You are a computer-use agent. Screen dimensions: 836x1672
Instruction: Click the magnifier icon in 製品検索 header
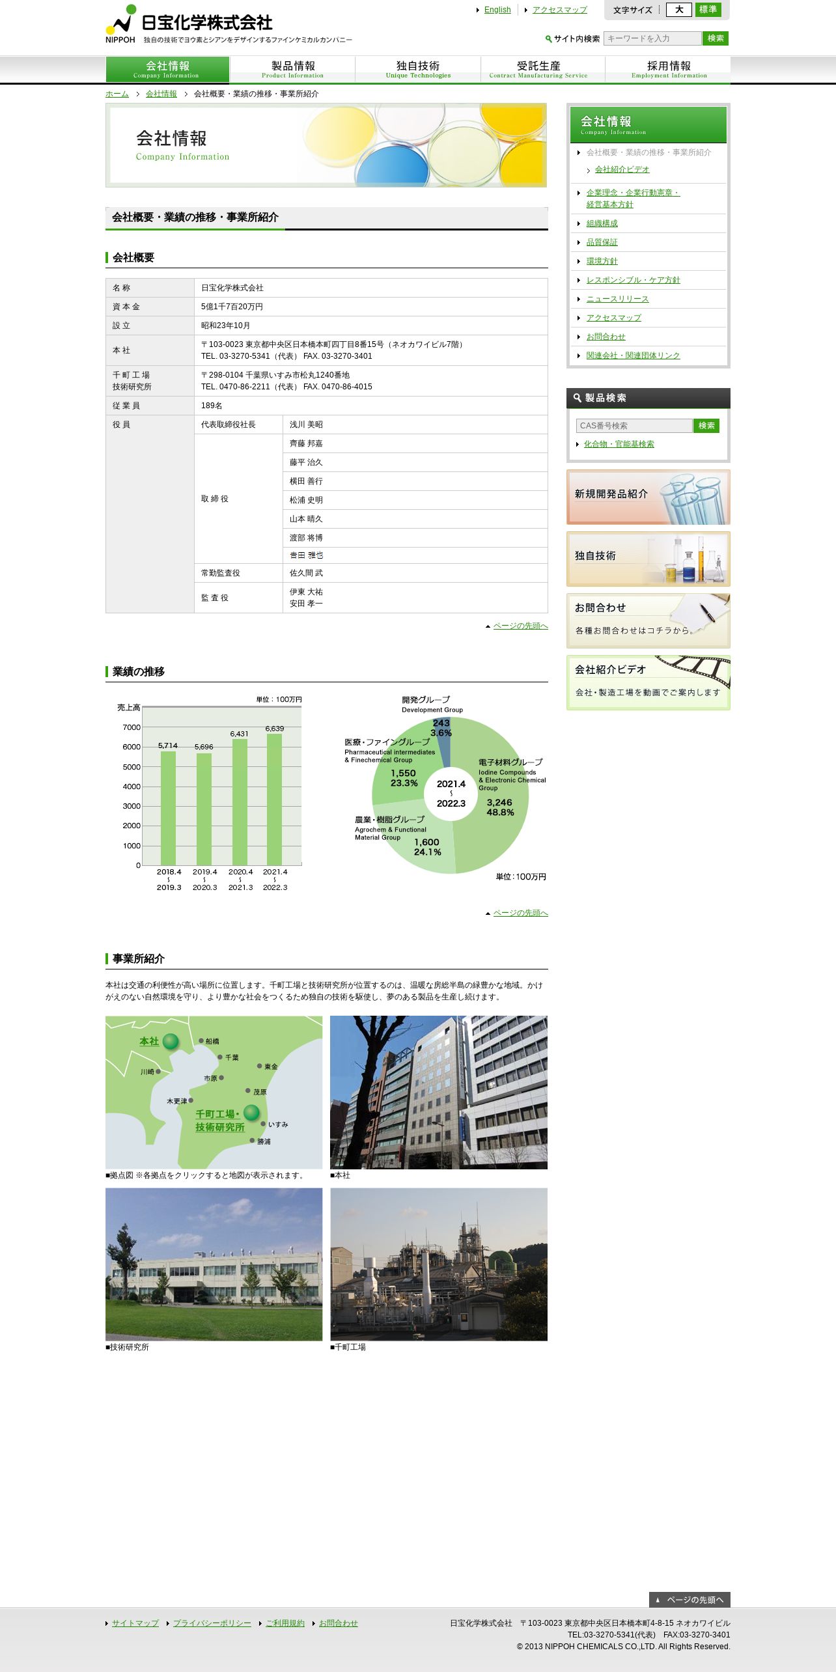(577, 398)
